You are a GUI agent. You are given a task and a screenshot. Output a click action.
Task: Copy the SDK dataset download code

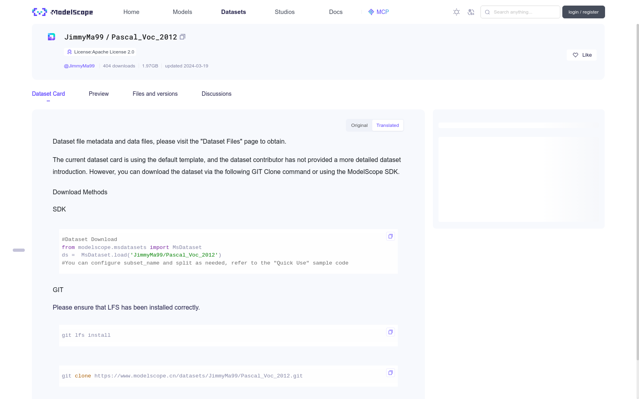click(391, 236)
